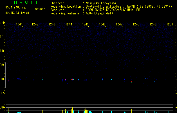The height and width of the screenshot is (113, 177).
Task: Click time marker 1250
Action: 170,24
